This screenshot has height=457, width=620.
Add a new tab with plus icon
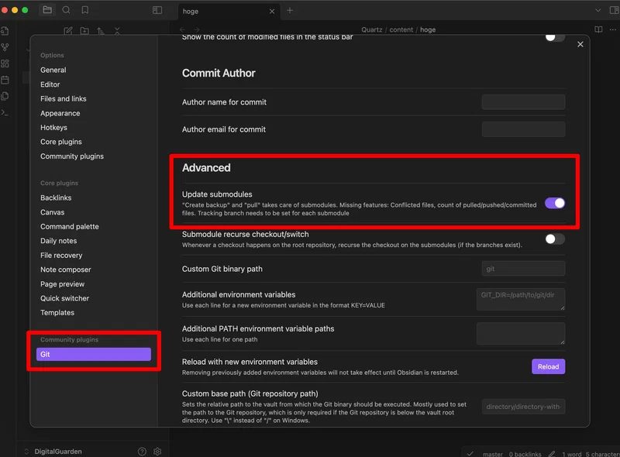pos(290,11)
